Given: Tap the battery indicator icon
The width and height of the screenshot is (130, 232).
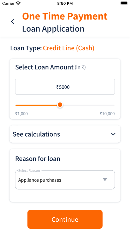Looking at the screenshot, I should 124,3.
